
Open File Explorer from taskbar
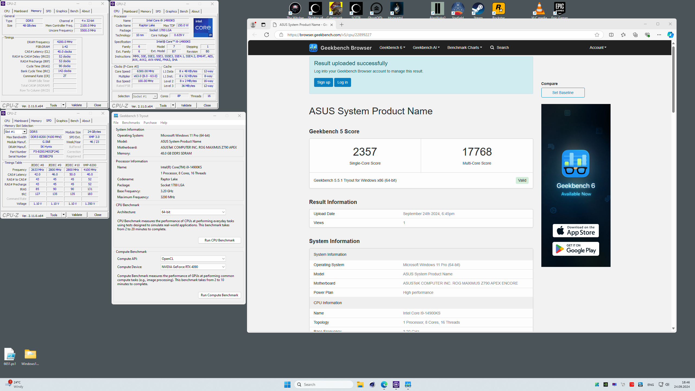pos(360,384)
